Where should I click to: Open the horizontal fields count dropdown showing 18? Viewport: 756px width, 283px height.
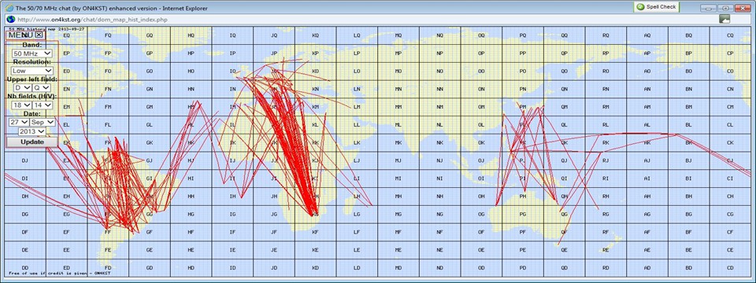pyautogui.click(x=22, y=105)
